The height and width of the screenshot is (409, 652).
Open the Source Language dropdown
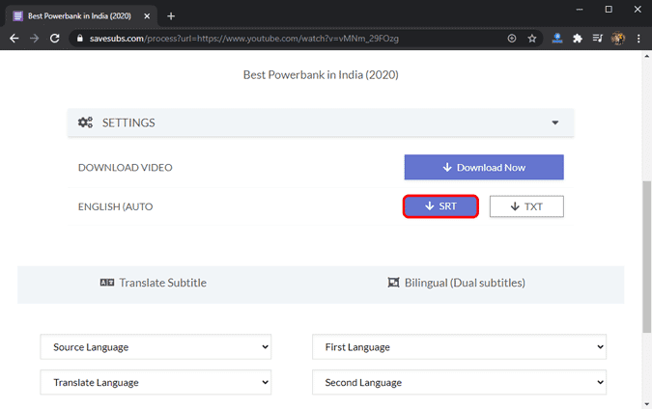click(x=156, y=346)
